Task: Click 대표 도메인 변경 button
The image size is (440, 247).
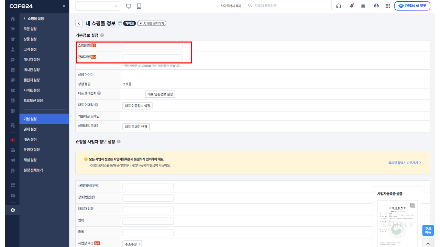Action: (x=136, y=127)
